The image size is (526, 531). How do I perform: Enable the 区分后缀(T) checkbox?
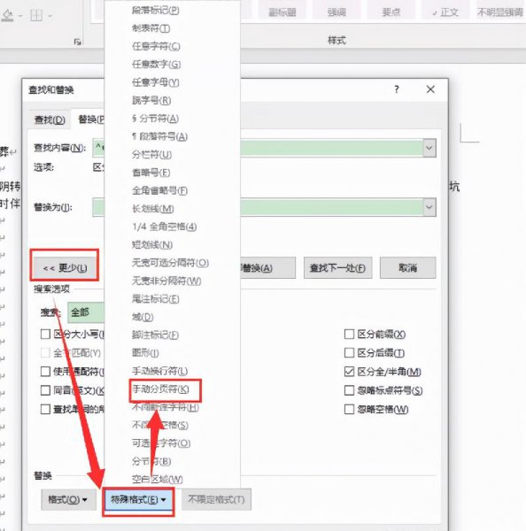(x=349, y=353)
